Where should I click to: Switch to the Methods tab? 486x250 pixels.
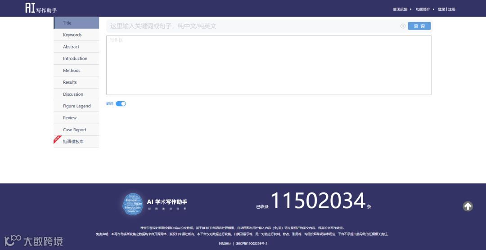pyautogui.click(x=76, y=70)
